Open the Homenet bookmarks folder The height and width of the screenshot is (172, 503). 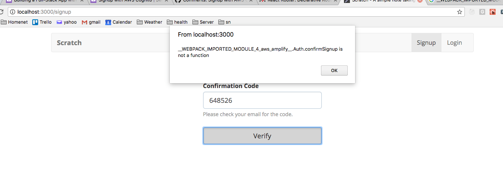pyautogui.click(x=14, y=22)
